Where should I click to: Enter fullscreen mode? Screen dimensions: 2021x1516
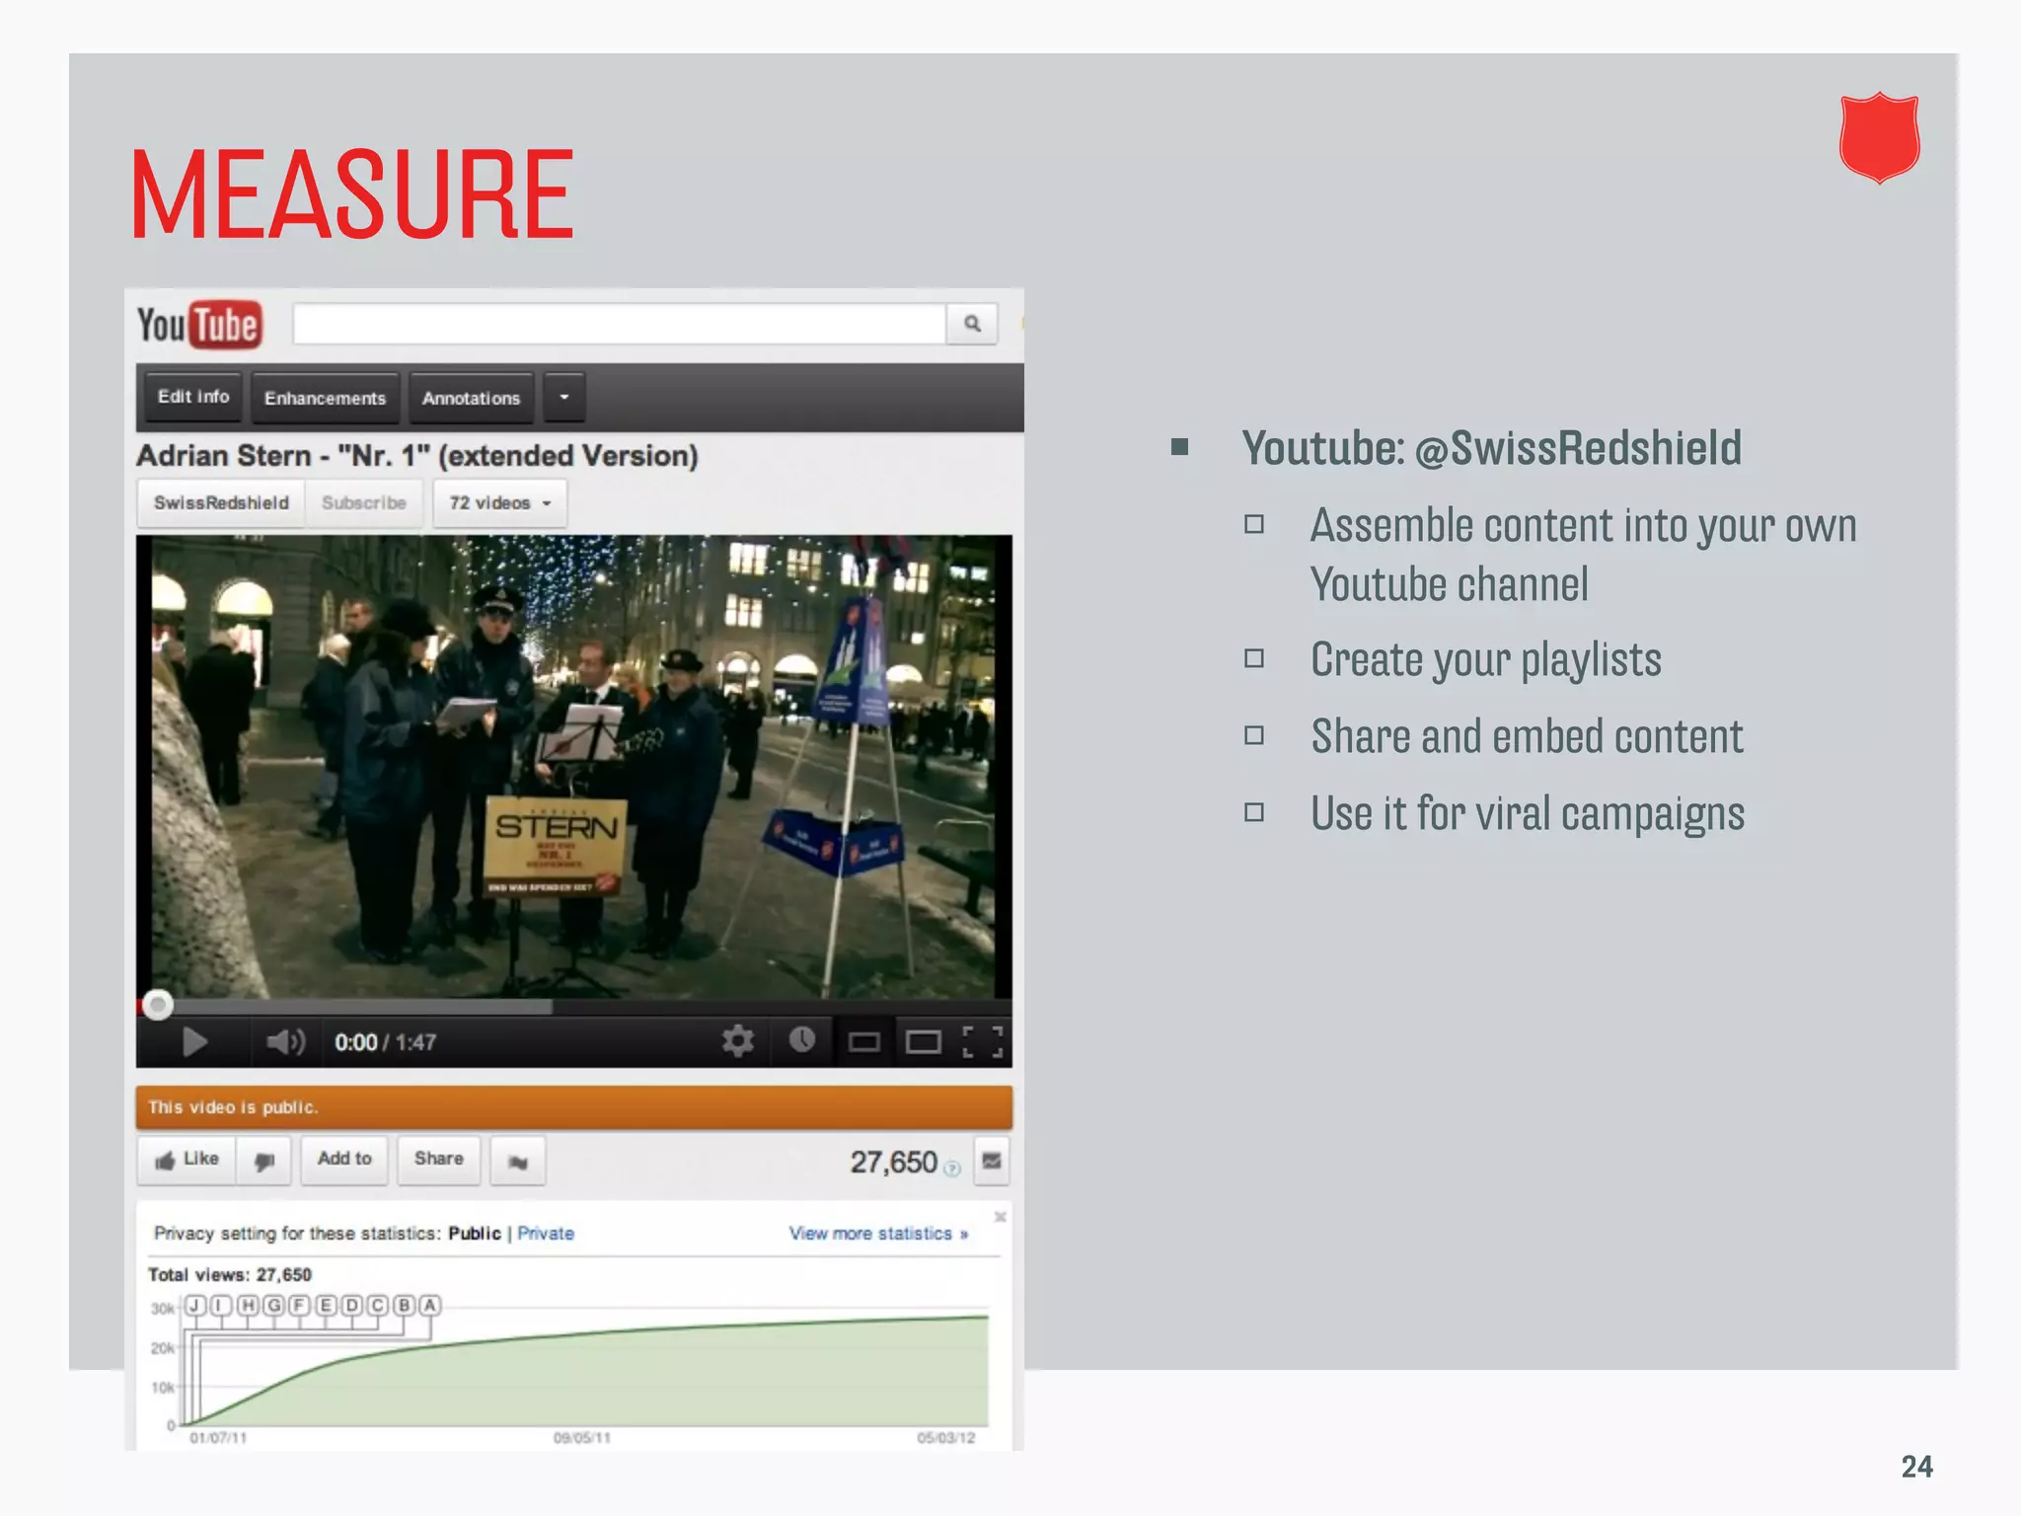pos(983,1042)
